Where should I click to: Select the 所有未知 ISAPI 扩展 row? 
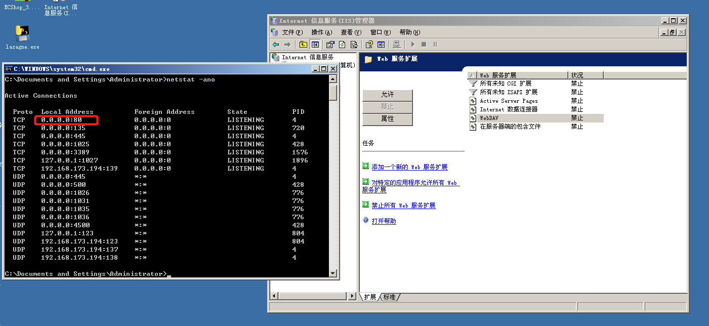pyautogui.click(x=535, y=92)
